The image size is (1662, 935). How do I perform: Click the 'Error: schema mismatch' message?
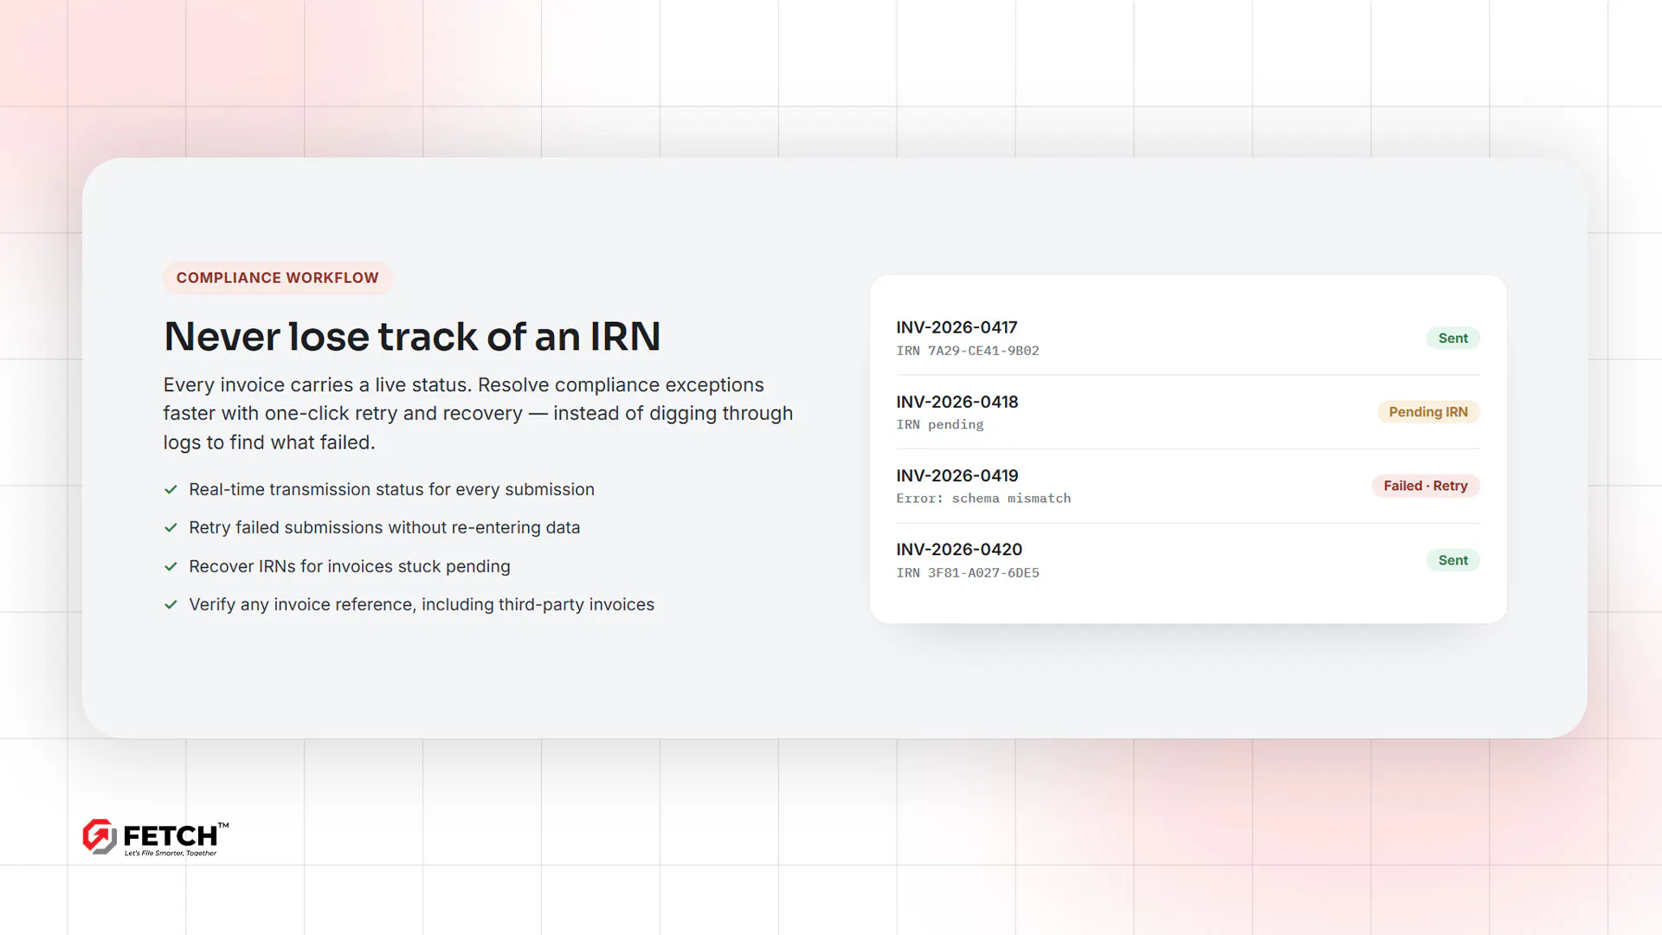click(983, 498)
